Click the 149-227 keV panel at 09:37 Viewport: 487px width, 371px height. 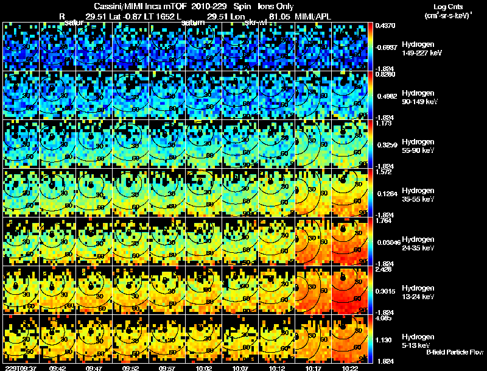click(21, 47)
